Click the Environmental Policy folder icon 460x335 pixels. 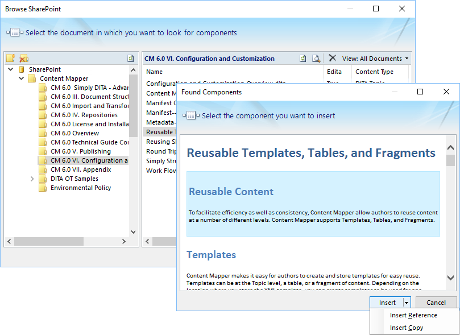(43, 188)
